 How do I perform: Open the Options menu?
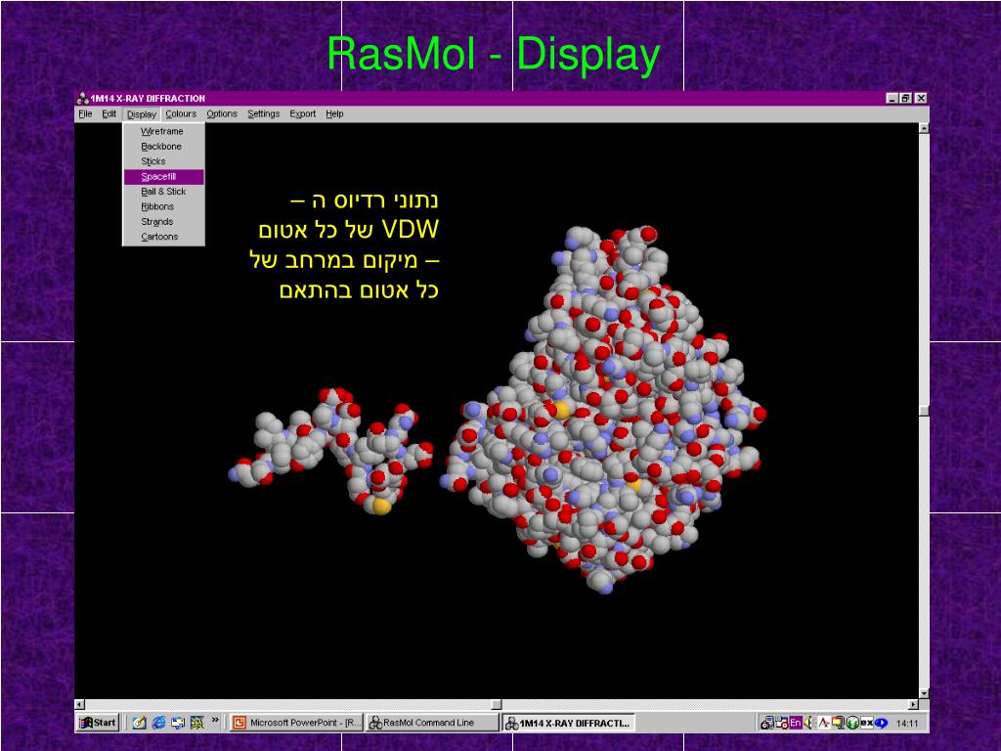222,113
